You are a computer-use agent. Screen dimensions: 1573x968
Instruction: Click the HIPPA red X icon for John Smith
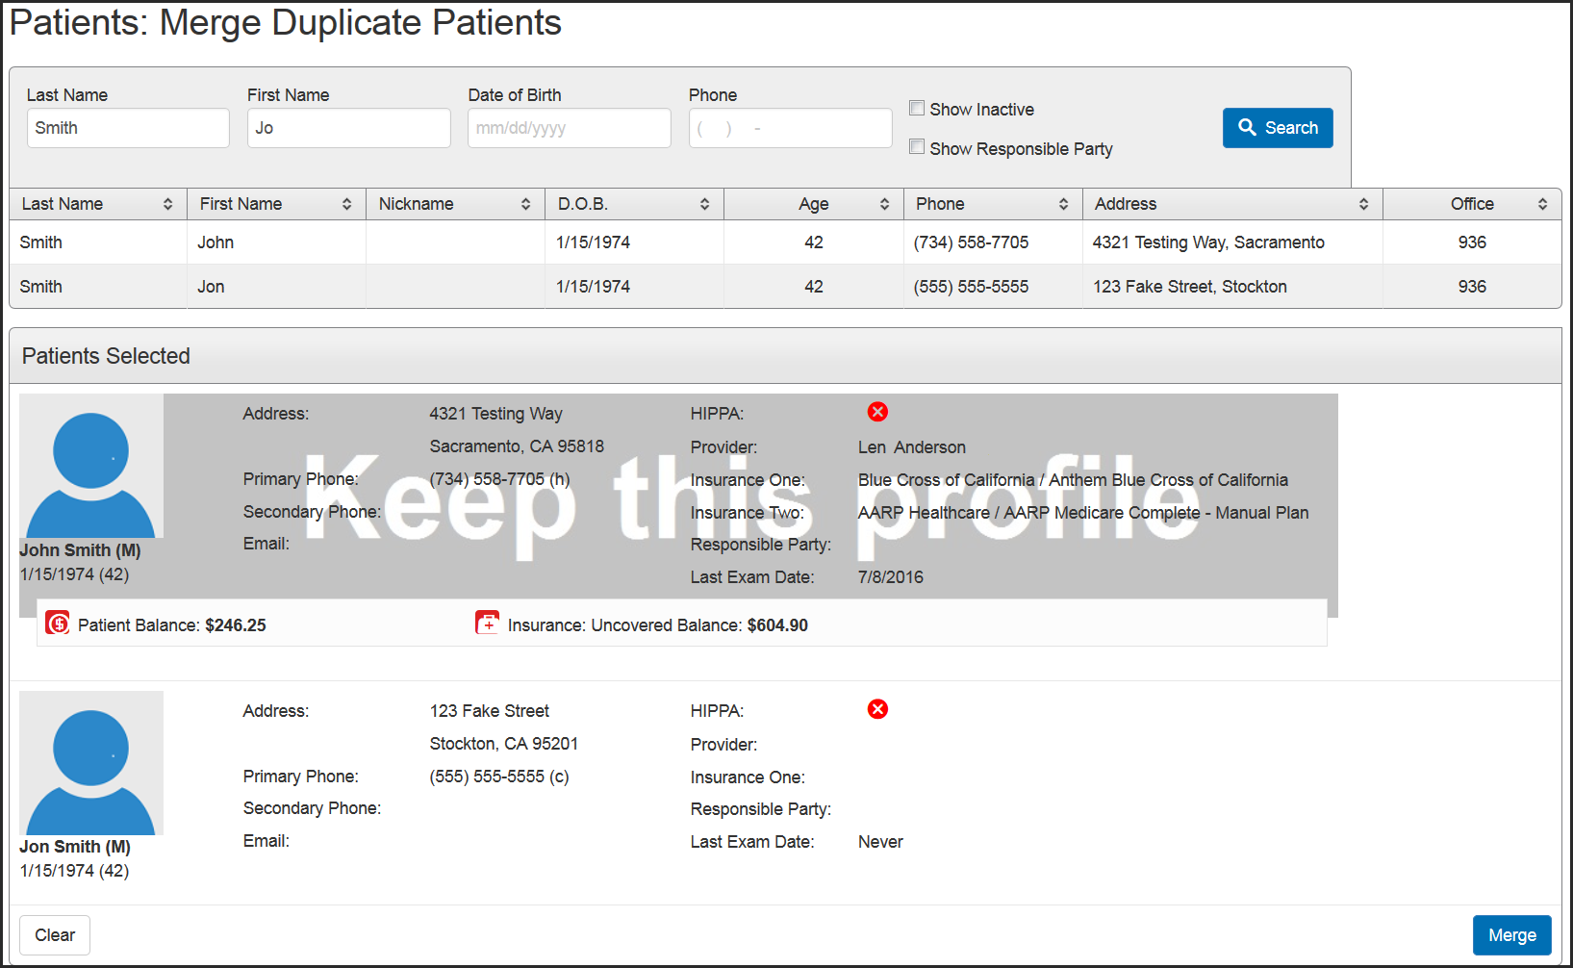(877, 412)
